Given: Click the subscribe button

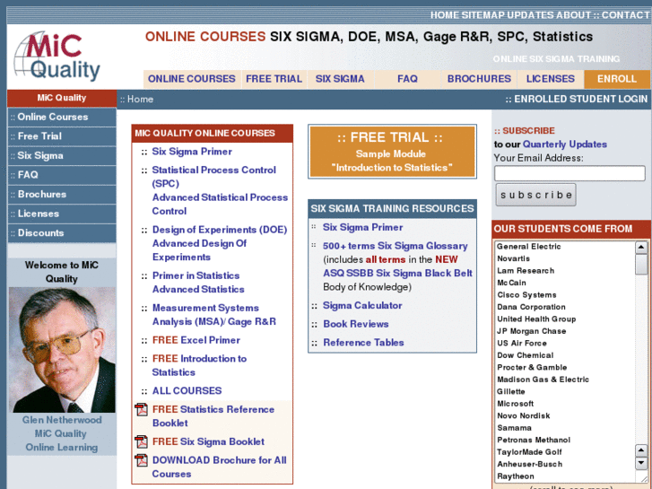Looking at the screenshot, I should click(535, 195).
